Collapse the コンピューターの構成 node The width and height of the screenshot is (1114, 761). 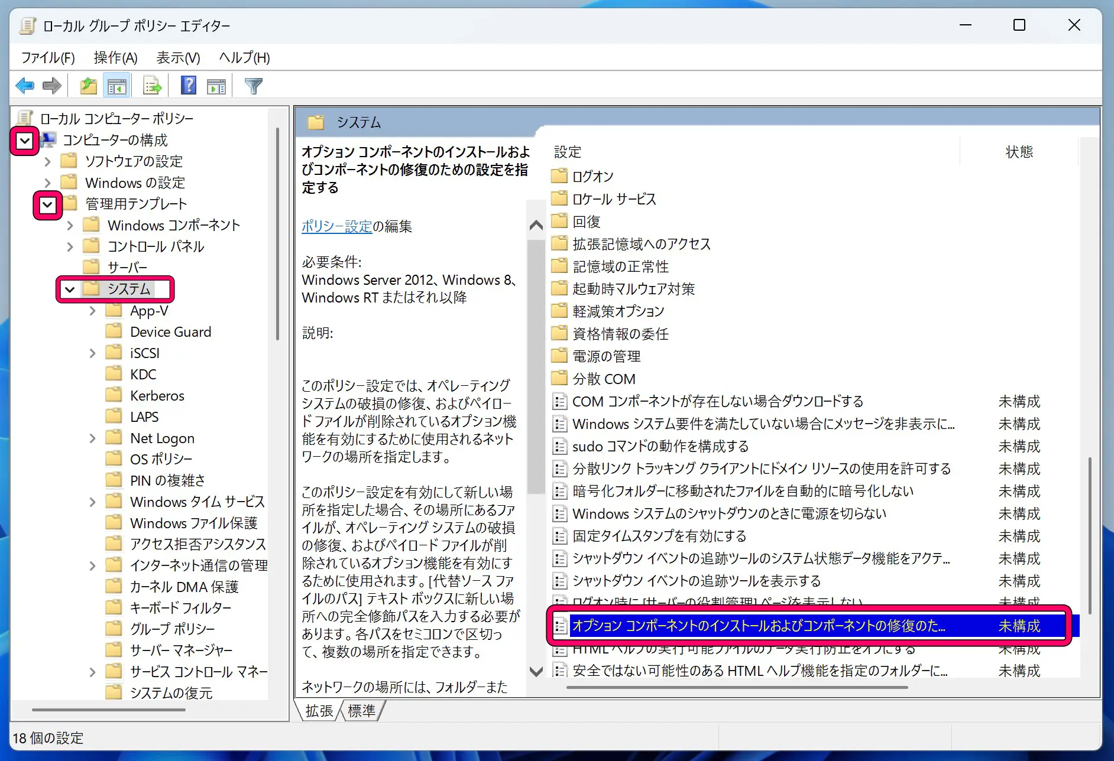click(x=25, y=141)
